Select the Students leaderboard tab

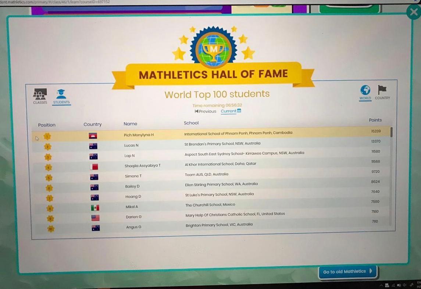click(61, 97)
